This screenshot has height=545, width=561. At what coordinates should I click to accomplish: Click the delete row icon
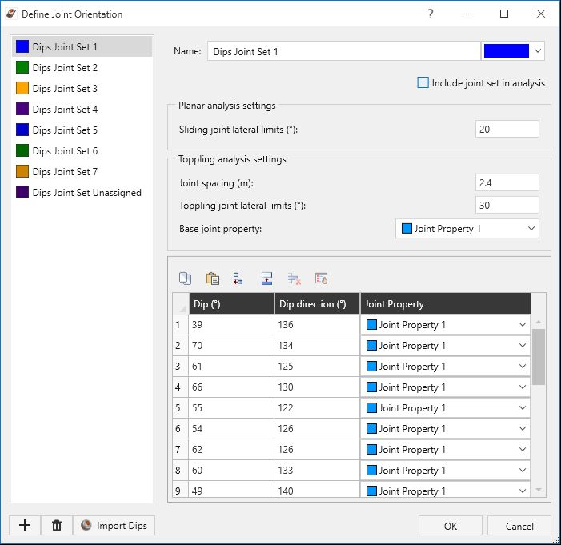(x=294, y=279)
